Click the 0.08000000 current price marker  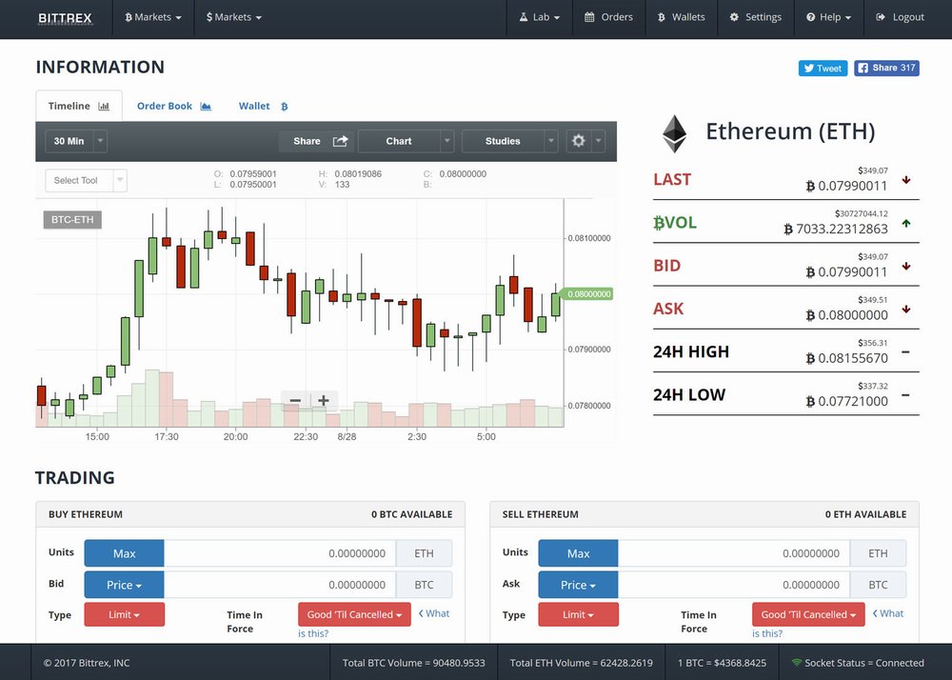coord(586,294)
